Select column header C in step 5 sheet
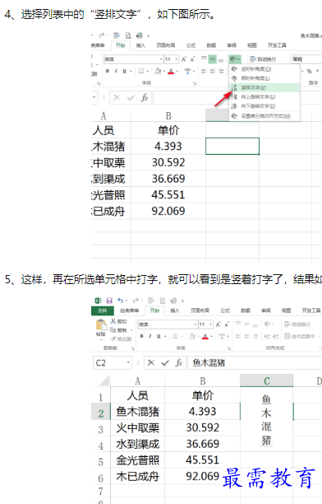Viewport: 322px width, 504px height. 266,381
